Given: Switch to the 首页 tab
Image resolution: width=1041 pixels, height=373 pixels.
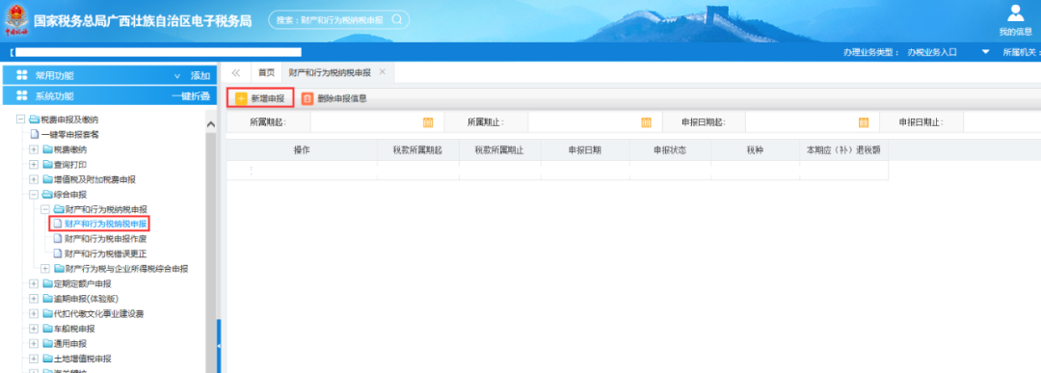Looking at the screenshot, I should pyautogui.click(x=266, y=72).
